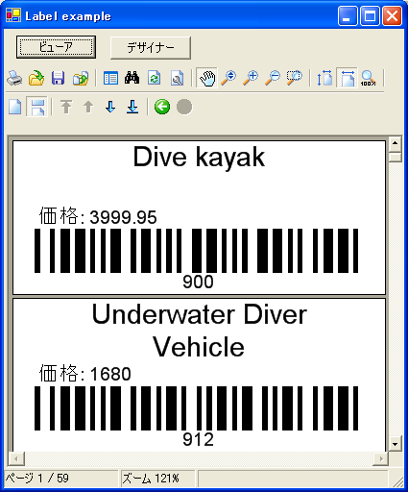Go to next page with down arrow
408x492 pixels.
click(x=110, y=107)
